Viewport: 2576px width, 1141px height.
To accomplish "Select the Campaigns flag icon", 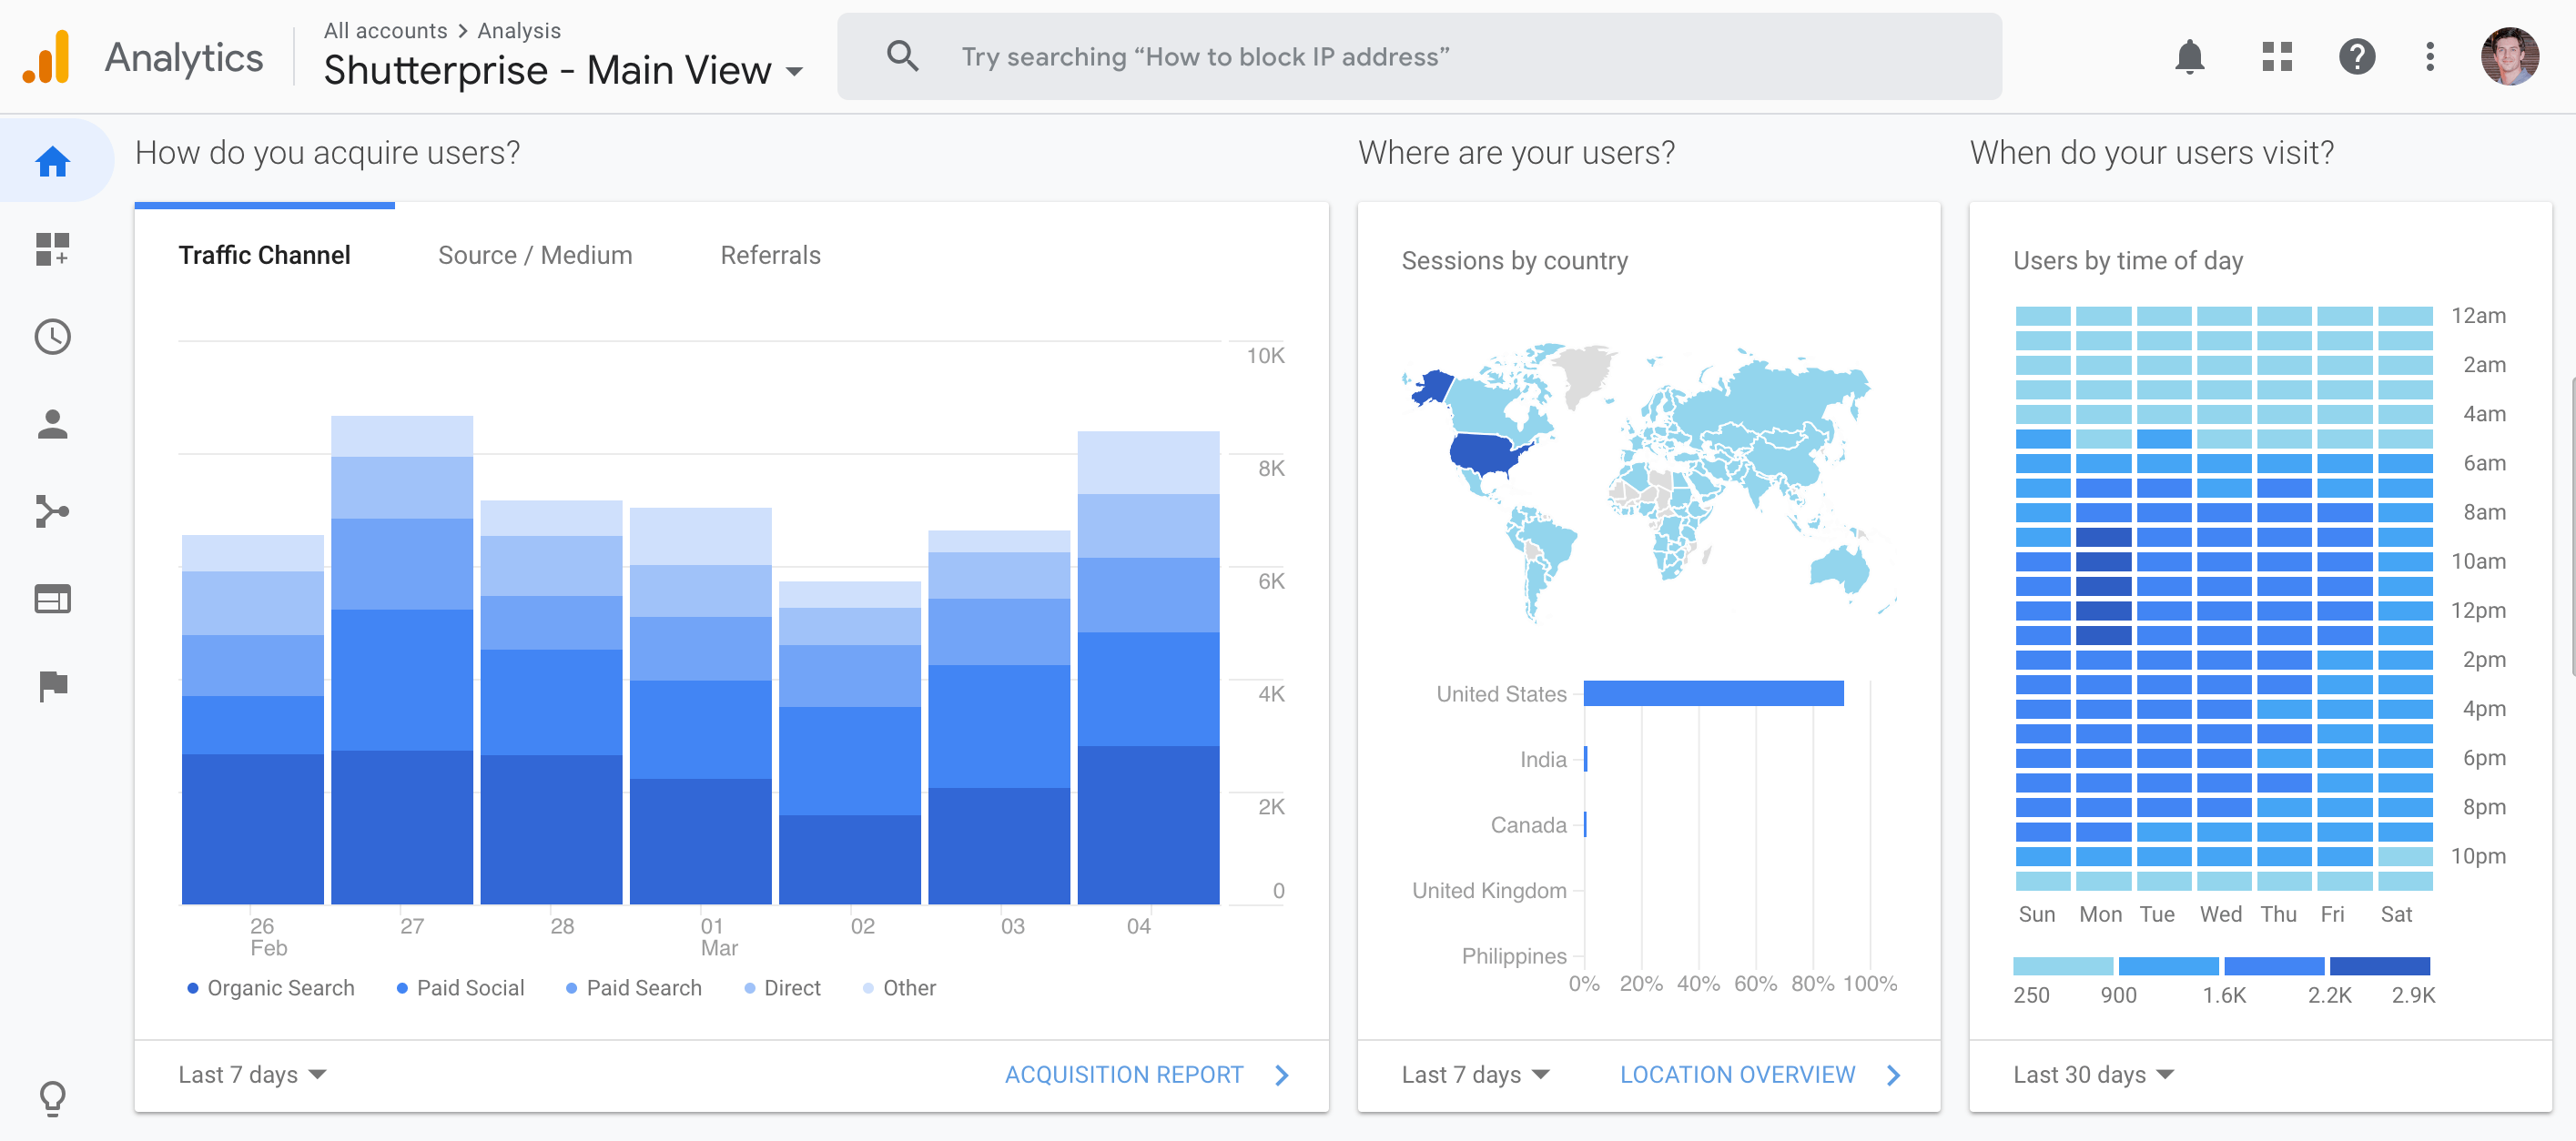I will 53,686.
